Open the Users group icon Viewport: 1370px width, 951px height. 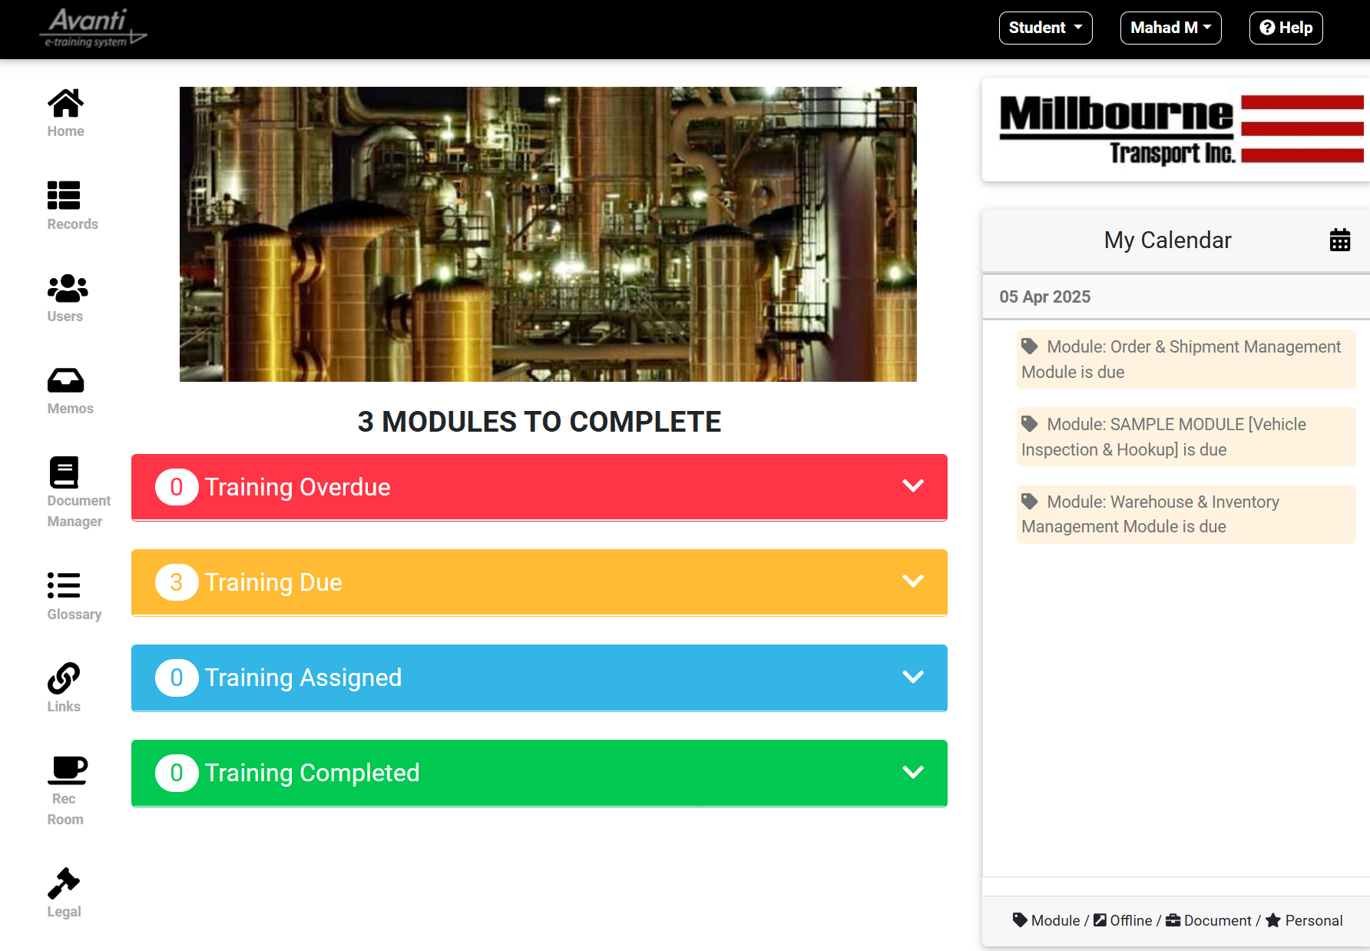pyautogui.click(x=68, y=288)
